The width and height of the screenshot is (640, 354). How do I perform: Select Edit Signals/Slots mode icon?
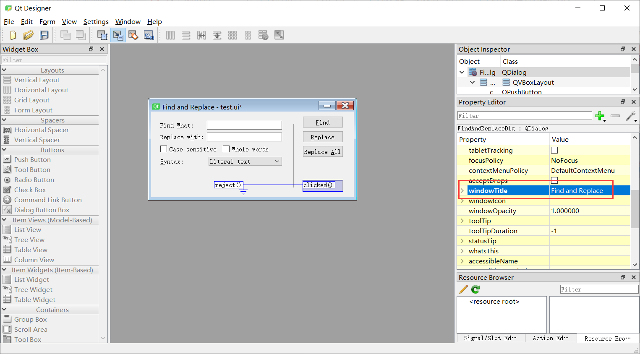point(118,35)
